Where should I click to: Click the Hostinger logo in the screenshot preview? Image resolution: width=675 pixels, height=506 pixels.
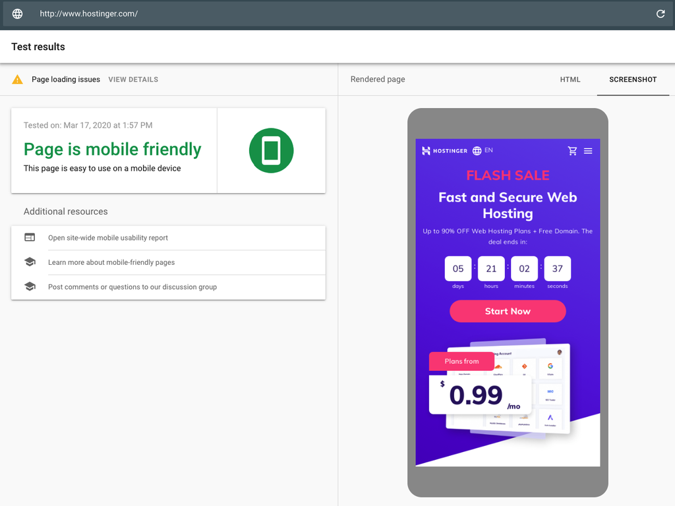pyautogui.click(x=444, y=151)
